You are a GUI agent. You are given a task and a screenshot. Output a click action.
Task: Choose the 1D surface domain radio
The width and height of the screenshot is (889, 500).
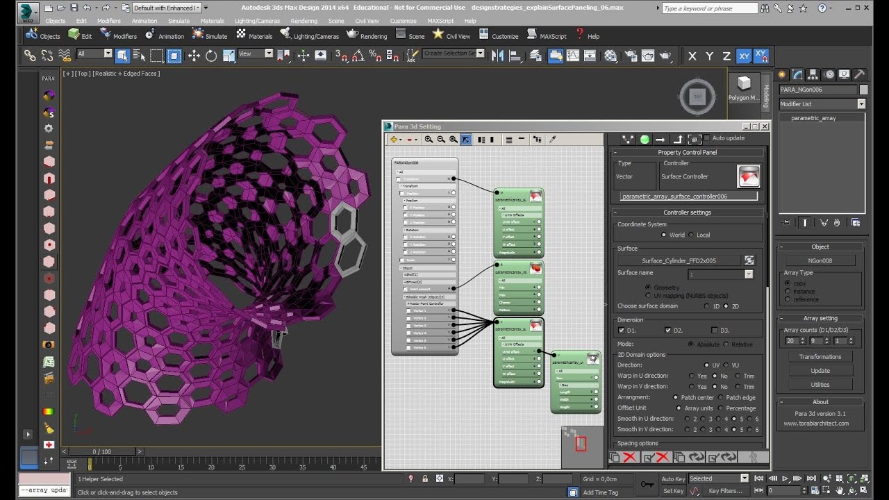pos(707,306)
